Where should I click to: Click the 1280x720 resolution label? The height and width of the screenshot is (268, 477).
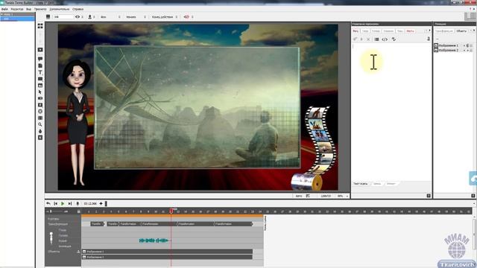click(326, 196)
